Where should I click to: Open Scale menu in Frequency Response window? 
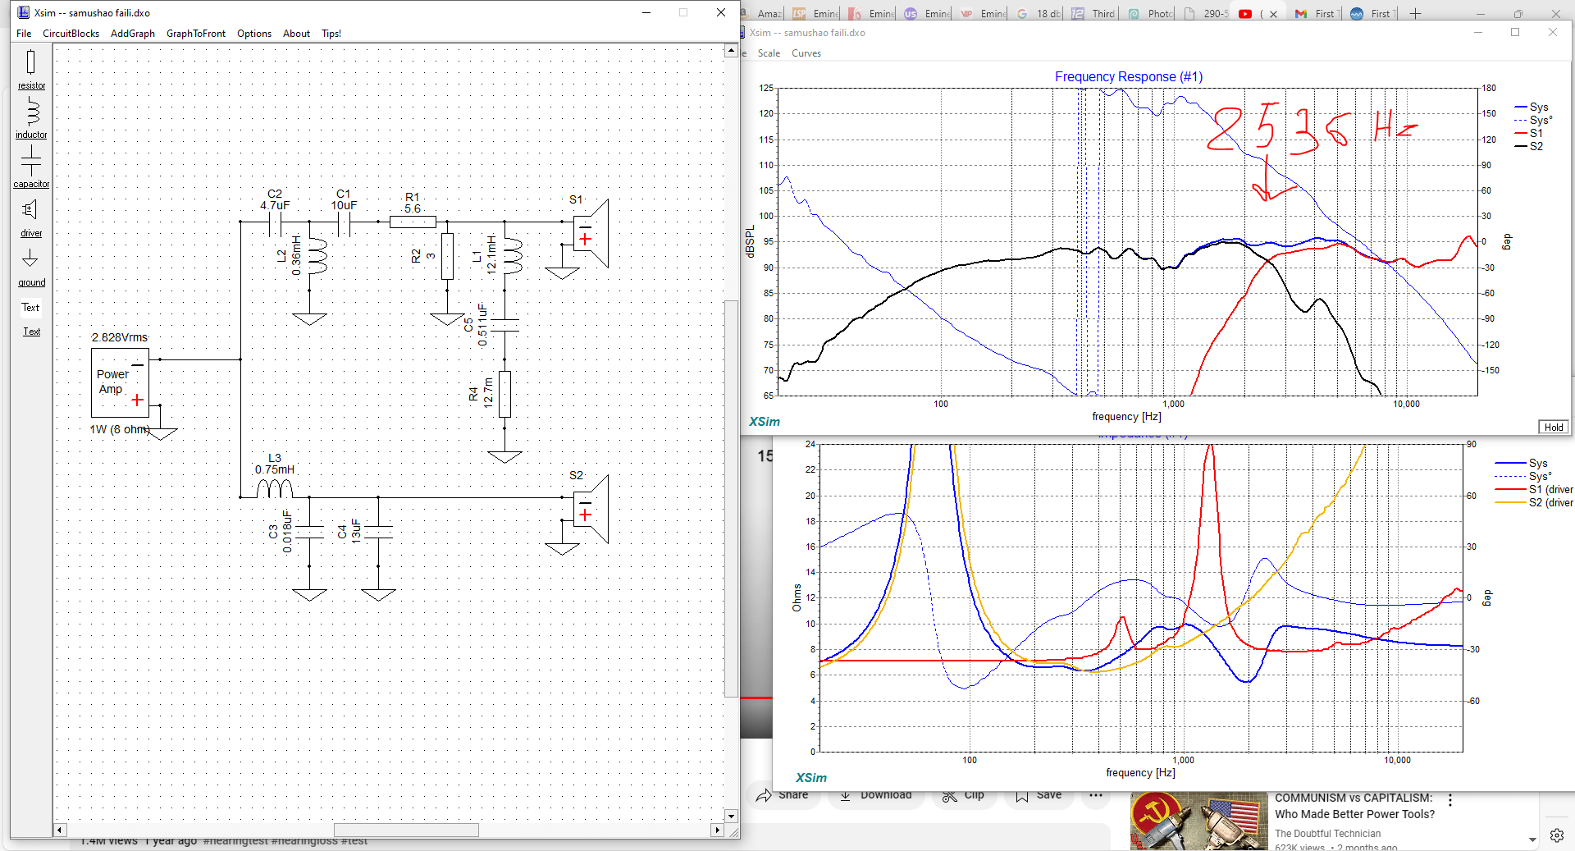click(x=769, y=53)
